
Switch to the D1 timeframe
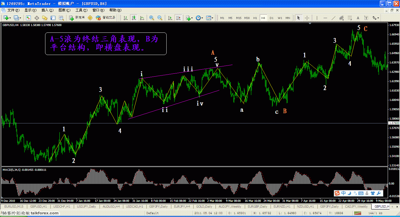tap(271, 18)
